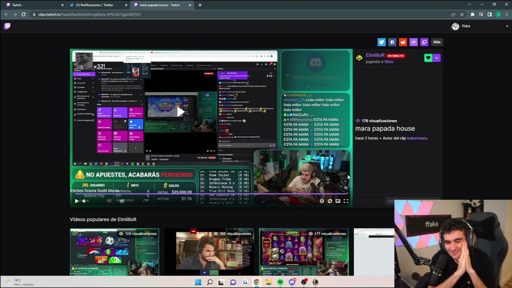Screen dimensions: 512x288
Task: Open File Explorer from the taskbar
Action: [268, 282]
